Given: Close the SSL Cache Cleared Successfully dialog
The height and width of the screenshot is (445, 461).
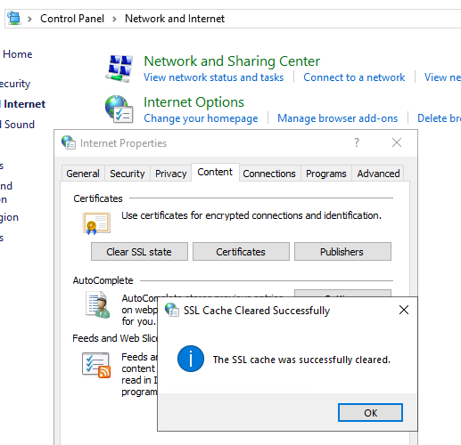Looking at the screenshot, I should click(404, 310).
